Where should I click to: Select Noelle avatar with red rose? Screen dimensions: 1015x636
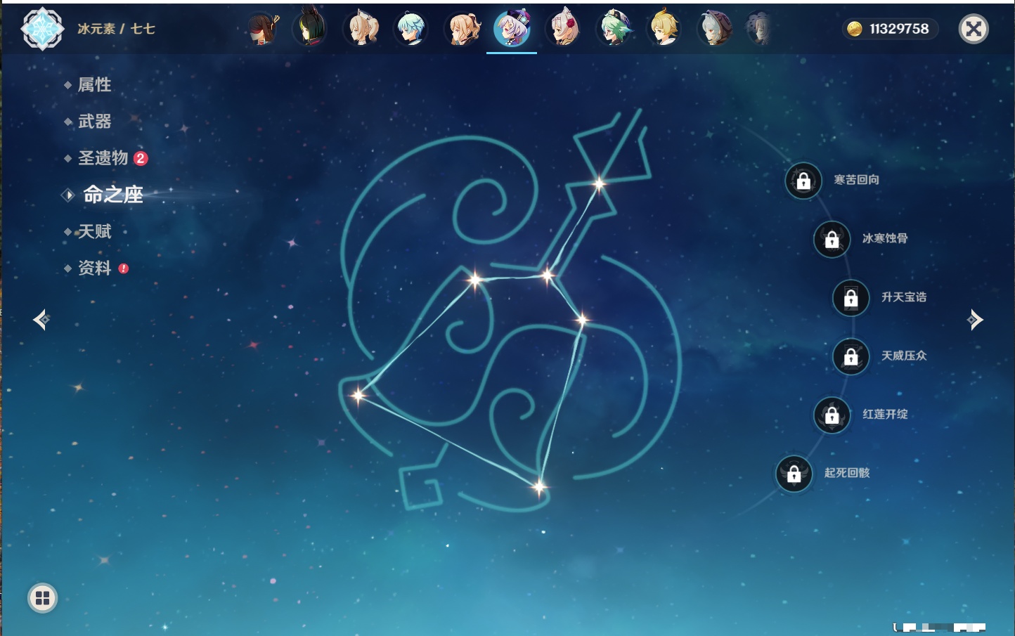[563, 29]
